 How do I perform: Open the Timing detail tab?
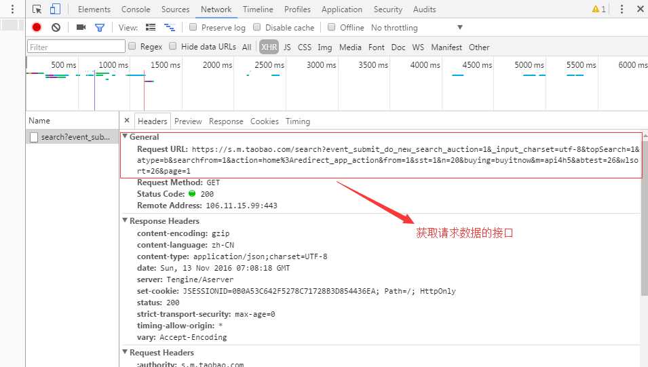coord(298,121)
